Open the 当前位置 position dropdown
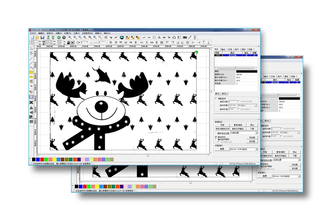The height and width of the screenshot is (221, 332). tap(244, 133)
